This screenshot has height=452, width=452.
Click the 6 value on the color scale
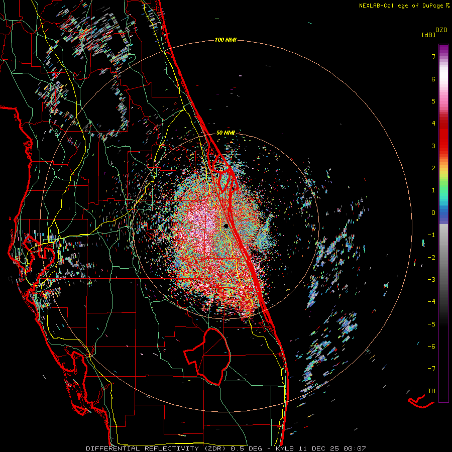433,79
